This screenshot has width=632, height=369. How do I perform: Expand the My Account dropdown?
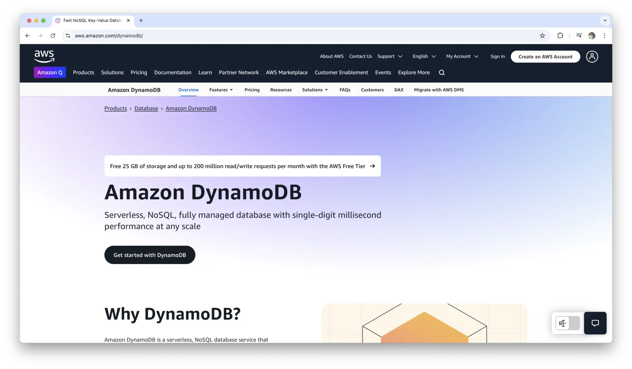(x=462, y=56)
